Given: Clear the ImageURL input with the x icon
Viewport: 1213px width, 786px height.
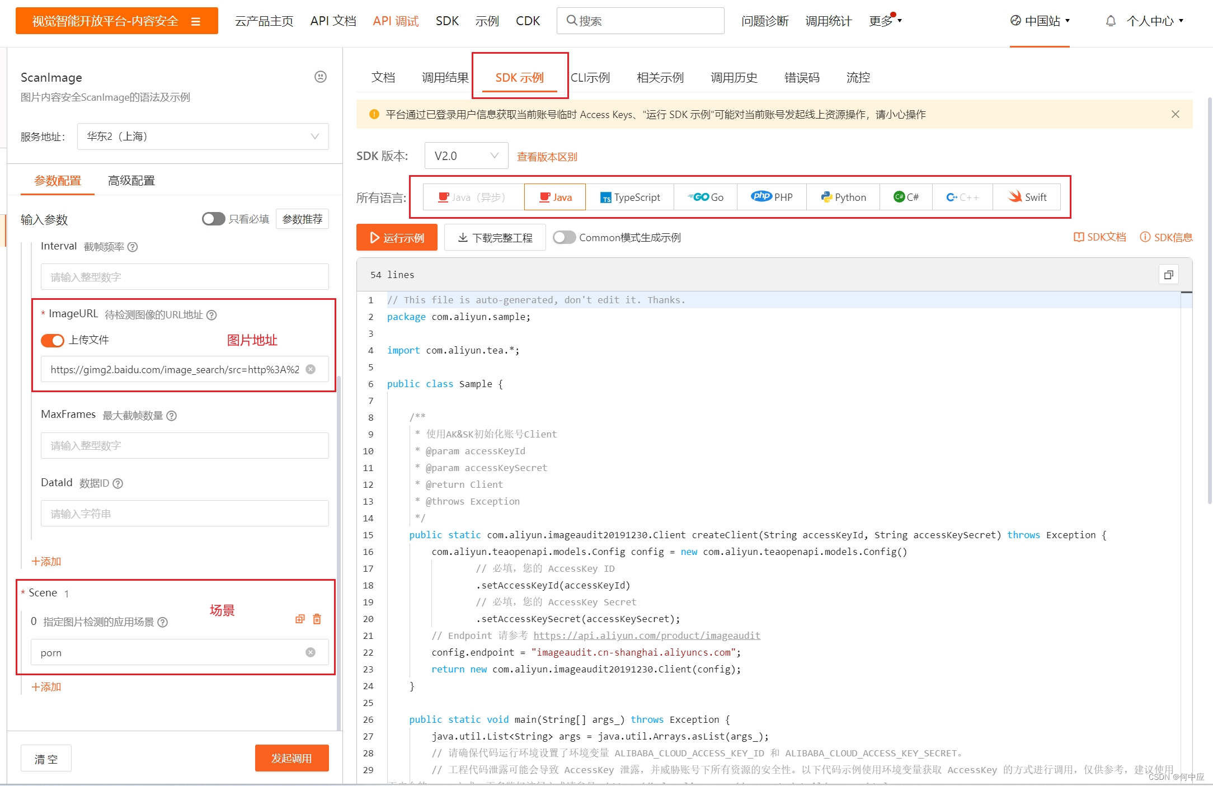Looking at the screenshot, I should coord(311,369).
